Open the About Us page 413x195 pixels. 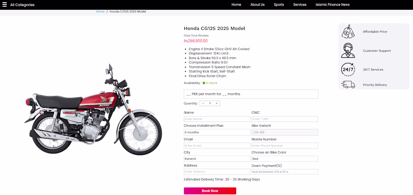point(258,4)
